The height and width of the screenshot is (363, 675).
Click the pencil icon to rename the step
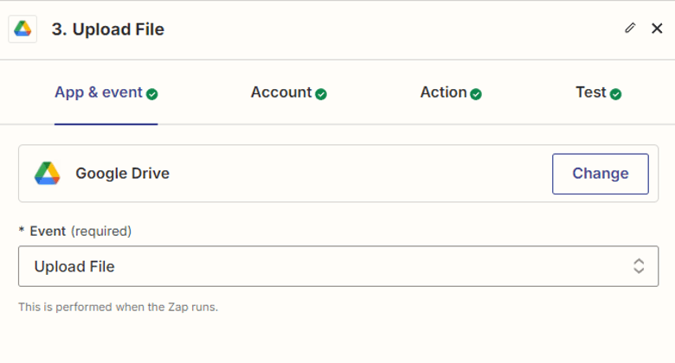point(630,29)
